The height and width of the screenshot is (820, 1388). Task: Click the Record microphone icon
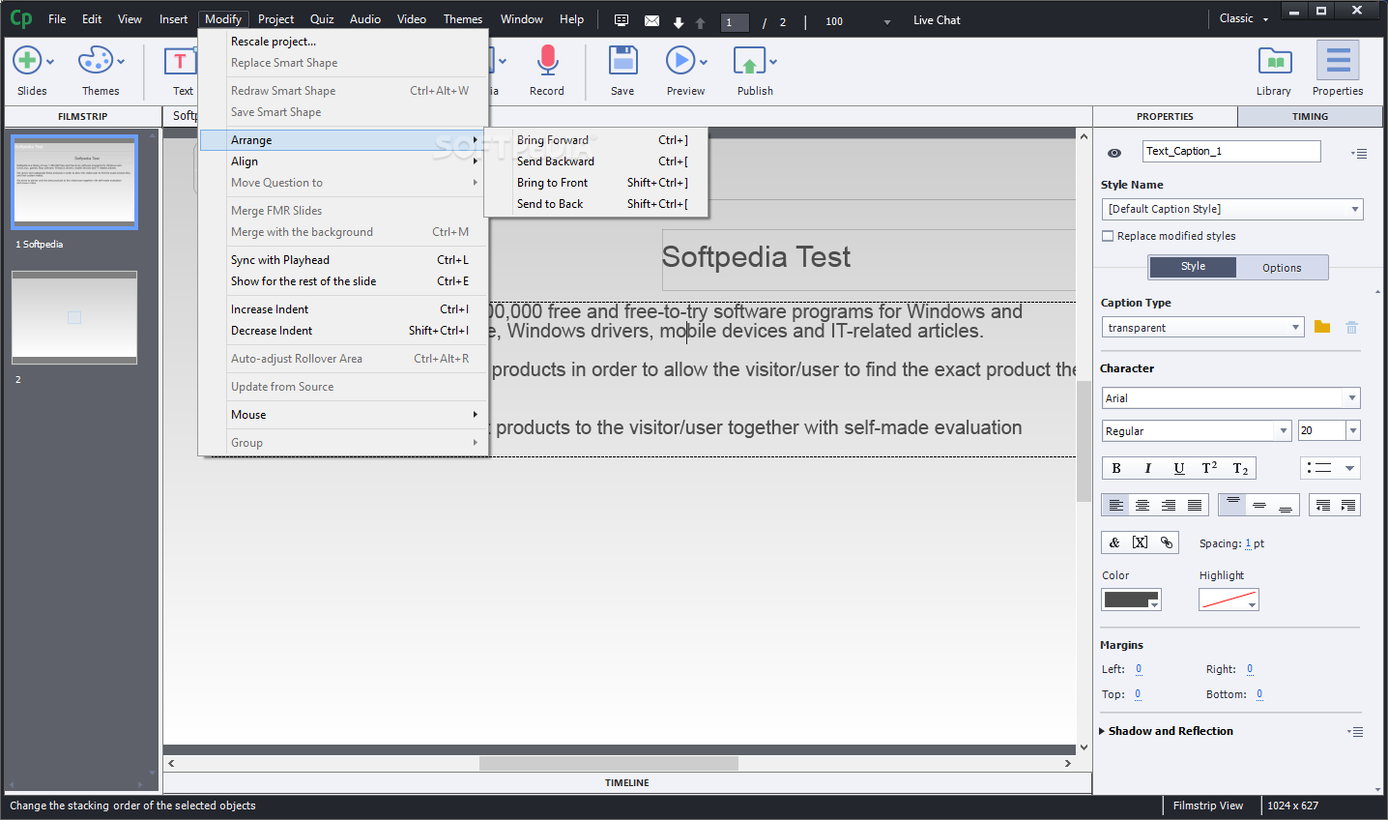(547, 60)
